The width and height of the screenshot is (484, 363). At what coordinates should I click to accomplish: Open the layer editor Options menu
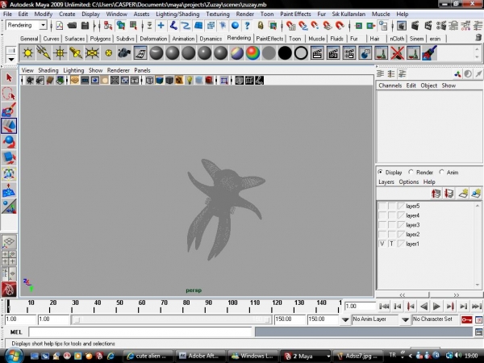(409, 181)
